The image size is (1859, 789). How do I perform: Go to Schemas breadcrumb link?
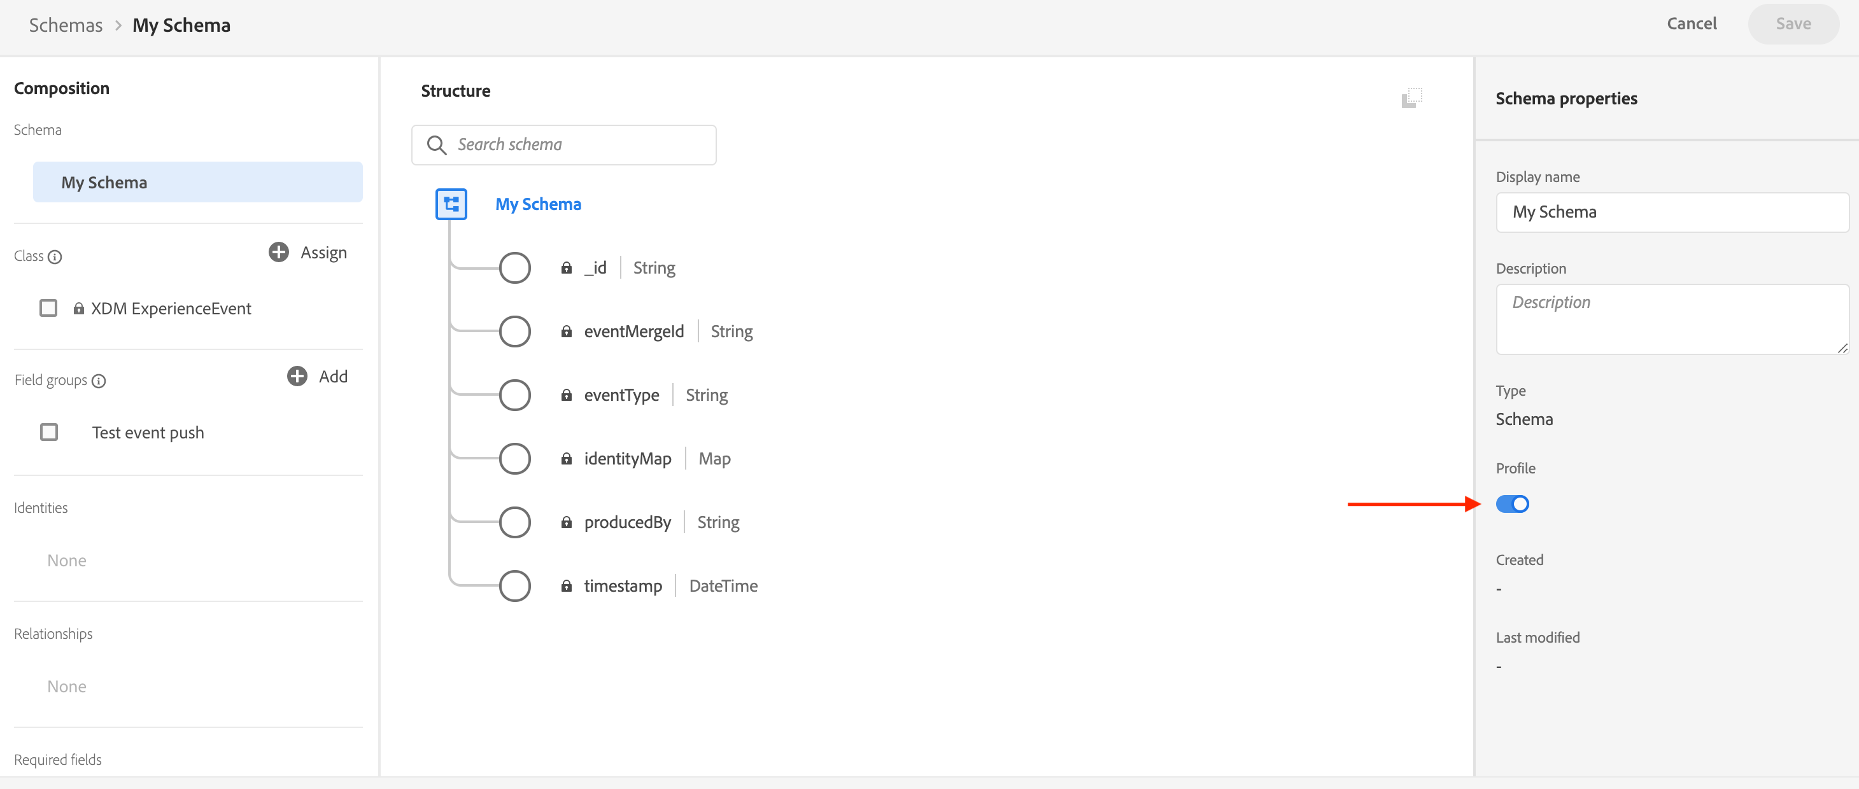click(x=66, y=25)
